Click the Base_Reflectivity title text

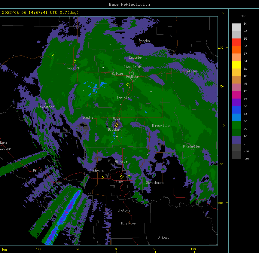click(x=129, y=5)
